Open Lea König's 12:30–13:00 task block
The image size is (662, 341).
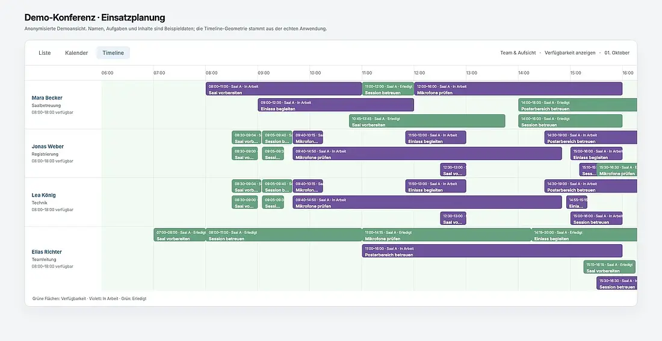click(x=453, y=218)
